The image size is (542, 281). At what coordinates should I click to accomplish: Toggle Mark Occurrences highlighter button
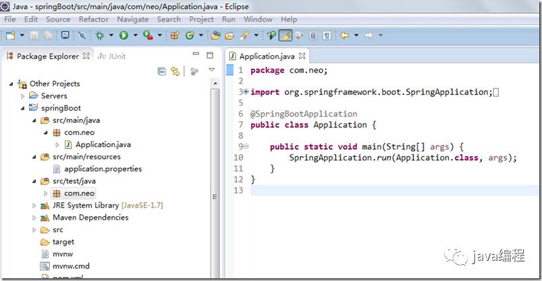pos(285,35)
